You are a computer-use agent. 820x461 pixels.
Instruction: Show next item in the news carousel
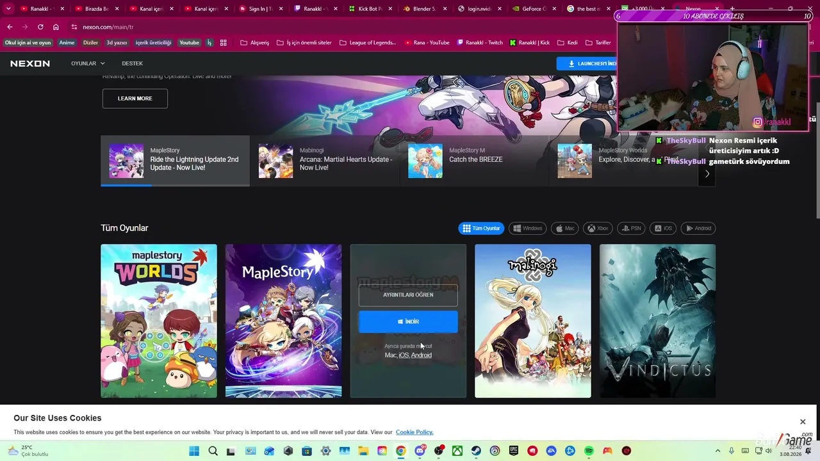707,174
